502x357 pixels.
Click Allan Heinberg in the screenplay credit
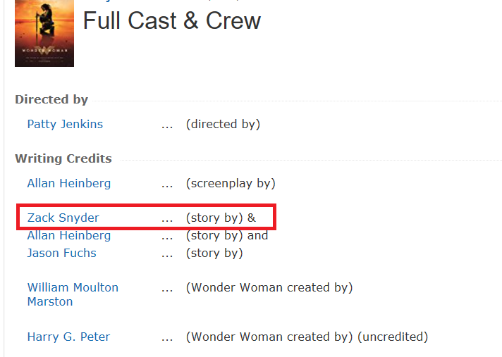[x=69, y=183]
